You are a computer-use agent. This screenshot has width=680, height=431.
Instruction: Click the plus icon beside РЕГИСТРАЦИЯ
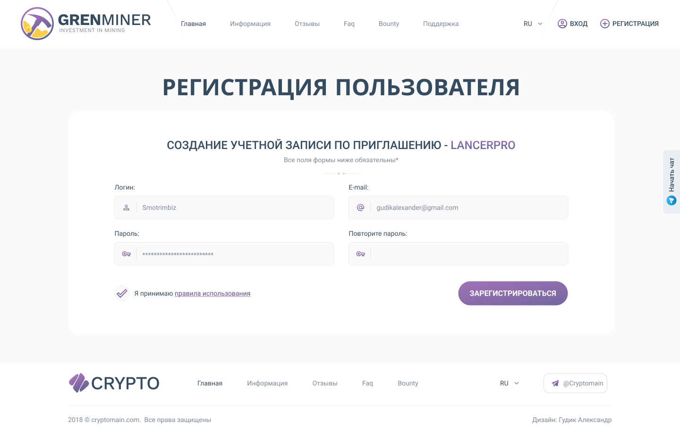tap(604, 24)
